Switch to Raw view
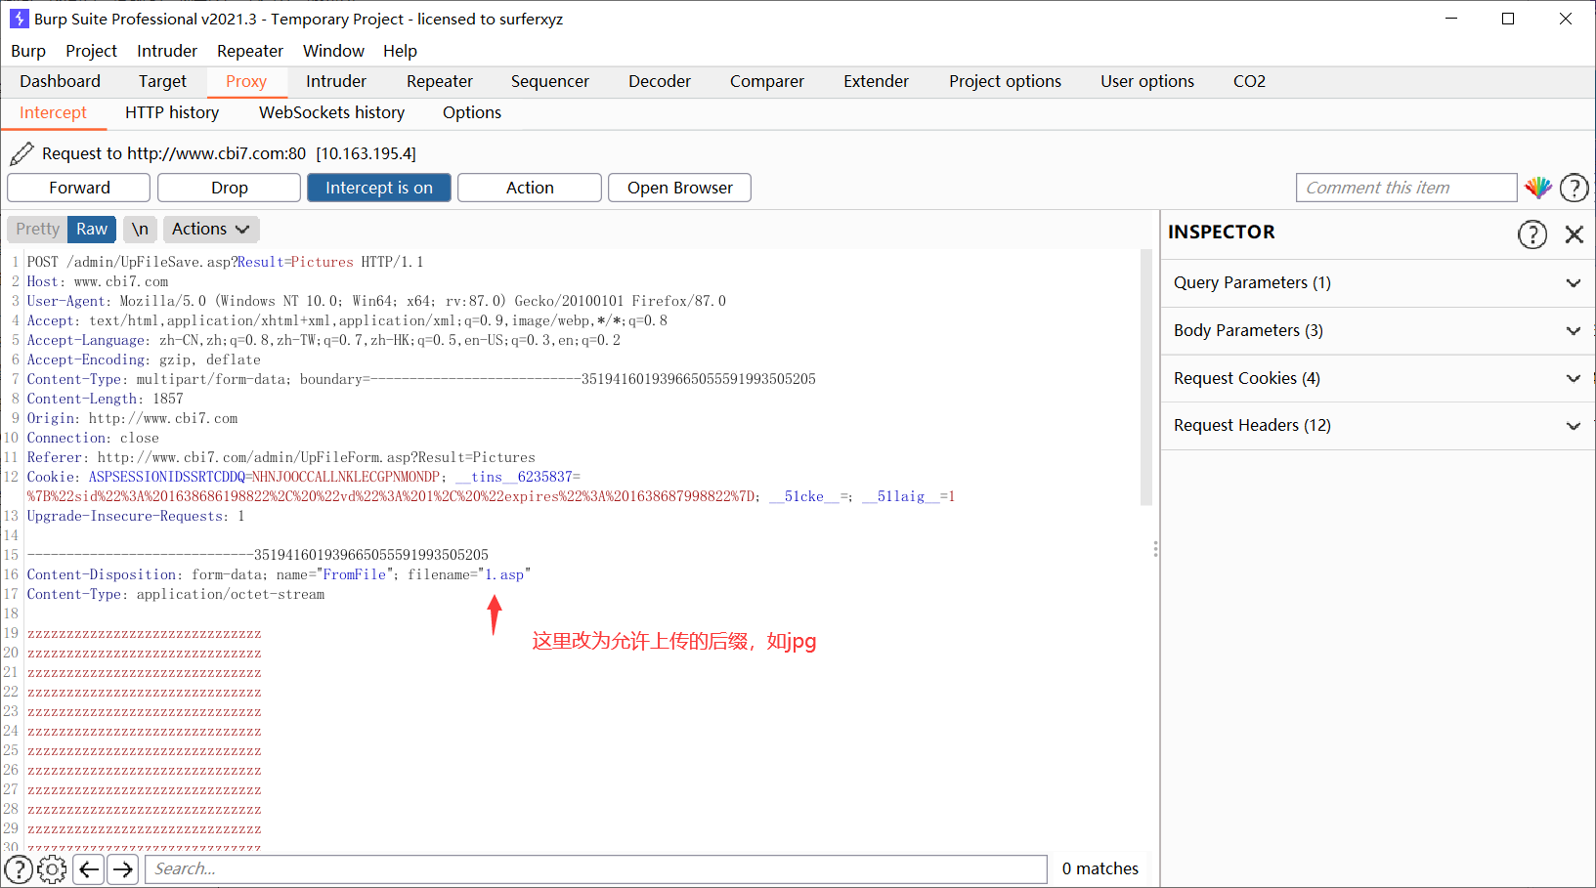The width and height of the screenshot is (1596, 888). [92, 229]
